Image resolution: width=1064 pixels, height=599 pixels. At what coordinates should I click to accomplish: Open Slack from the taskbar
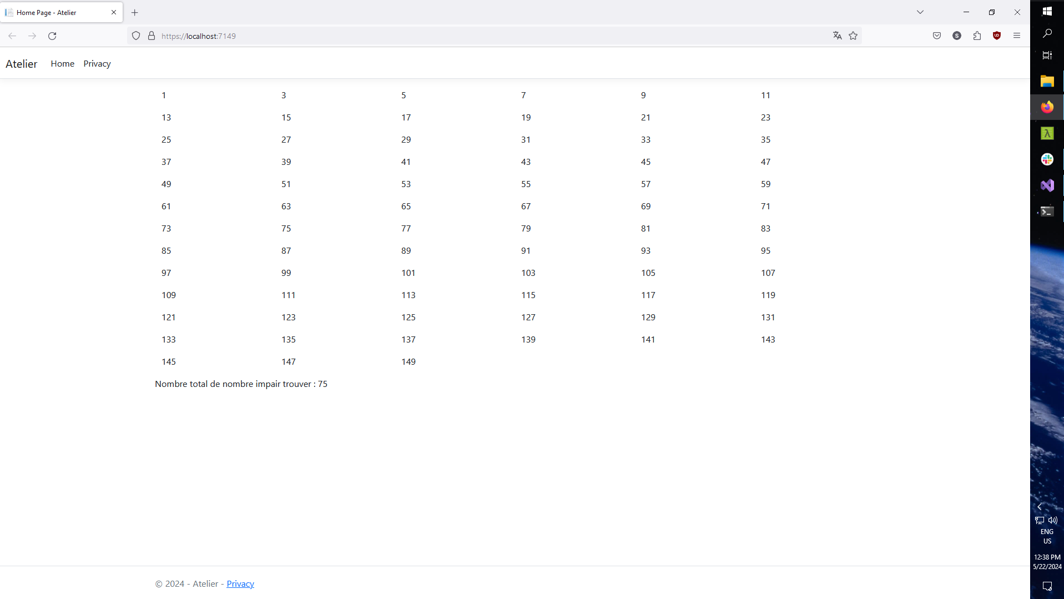coord(1047,159)
